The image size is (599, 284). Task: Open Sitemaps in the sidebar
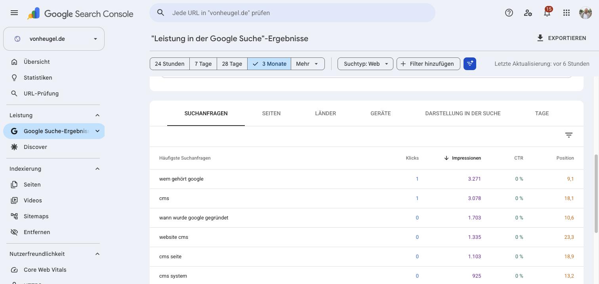(x=54, y=216)
